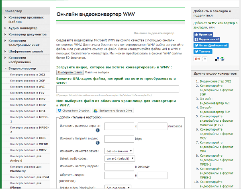
Task: Open Конвертирование в AVI in sidebar
Action: [27, 86]
